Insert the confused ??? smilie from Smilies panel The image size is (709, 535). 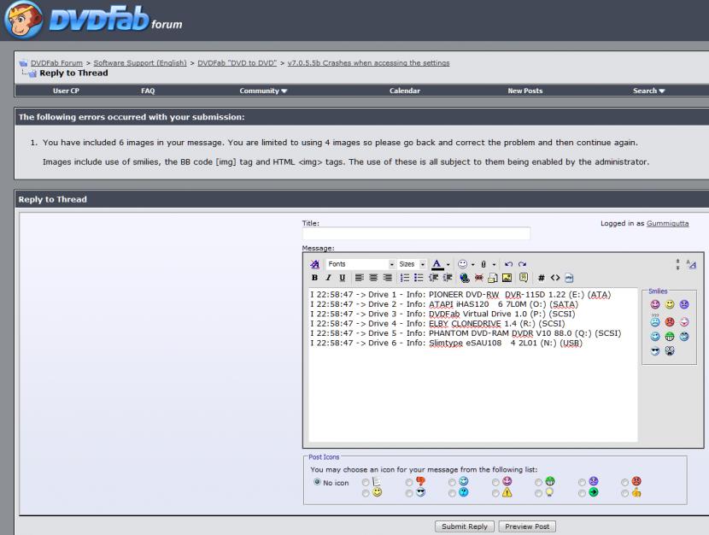655,321
